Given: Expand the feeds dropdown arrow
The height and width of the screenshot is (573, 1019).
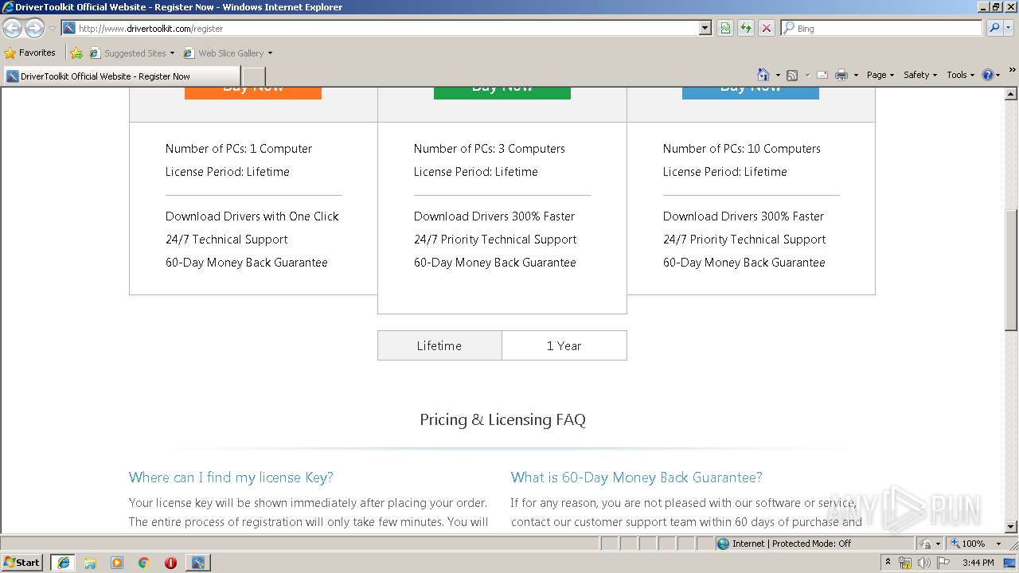Looking at the screenshot, I should [806, 75].
